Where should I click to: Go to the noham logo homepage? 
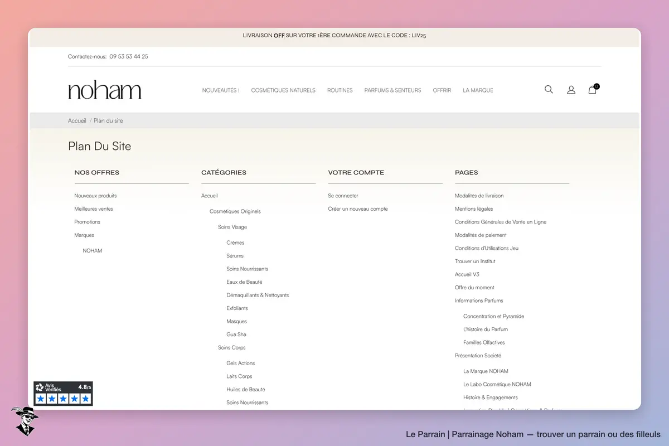click(x=105, y=90)
